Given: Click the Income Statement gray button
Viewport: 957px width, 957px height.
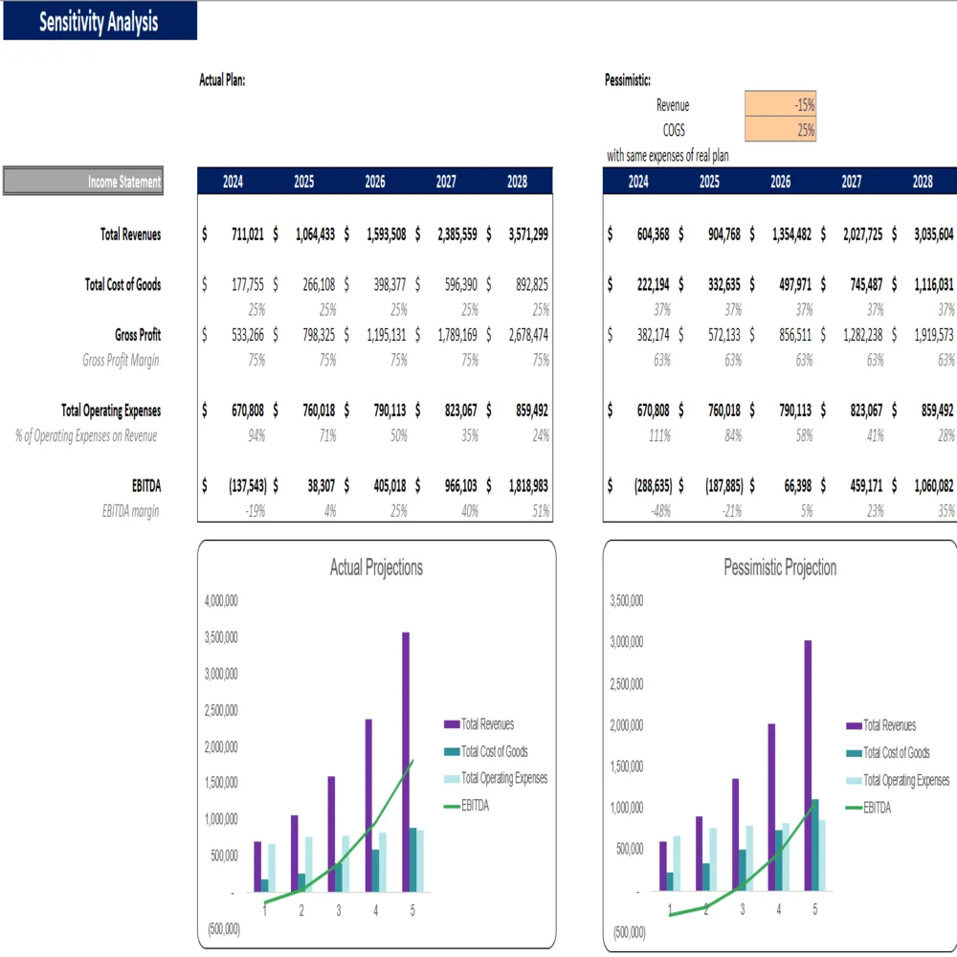Looking at the screenshot, I should pyautogui.click(x=83, y=182).
